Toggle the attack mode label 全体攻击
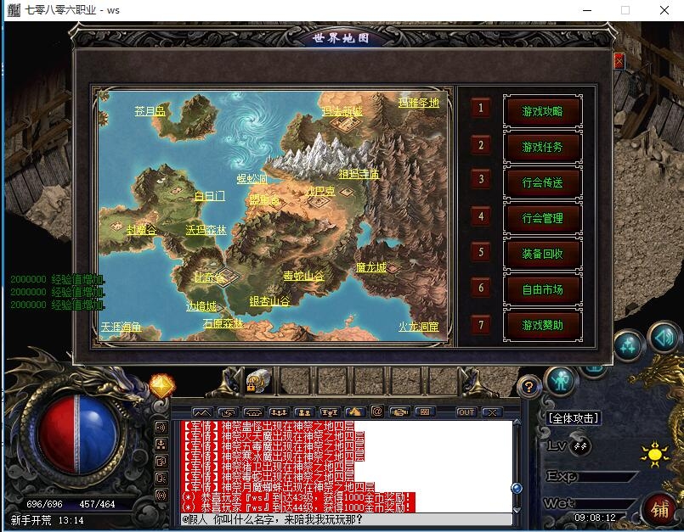 pyautogui.click(x=574, y=417)
